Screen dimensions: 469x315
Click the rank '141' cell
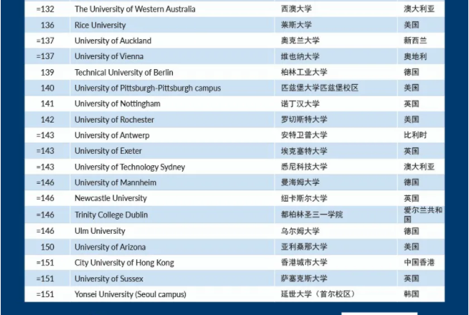pyautogui.click(x=47, y=104)
